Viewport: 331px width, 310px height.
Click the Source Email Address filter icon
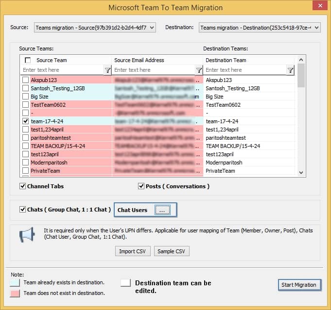click(199, 70)
